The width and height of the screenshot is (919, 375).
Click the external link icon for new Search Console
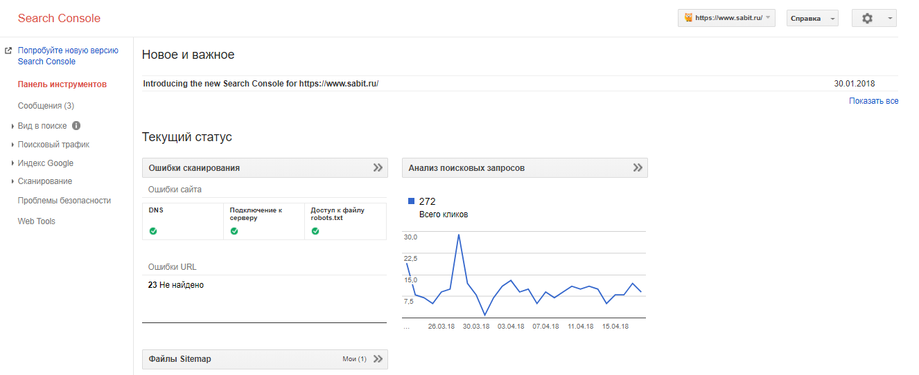8,51
